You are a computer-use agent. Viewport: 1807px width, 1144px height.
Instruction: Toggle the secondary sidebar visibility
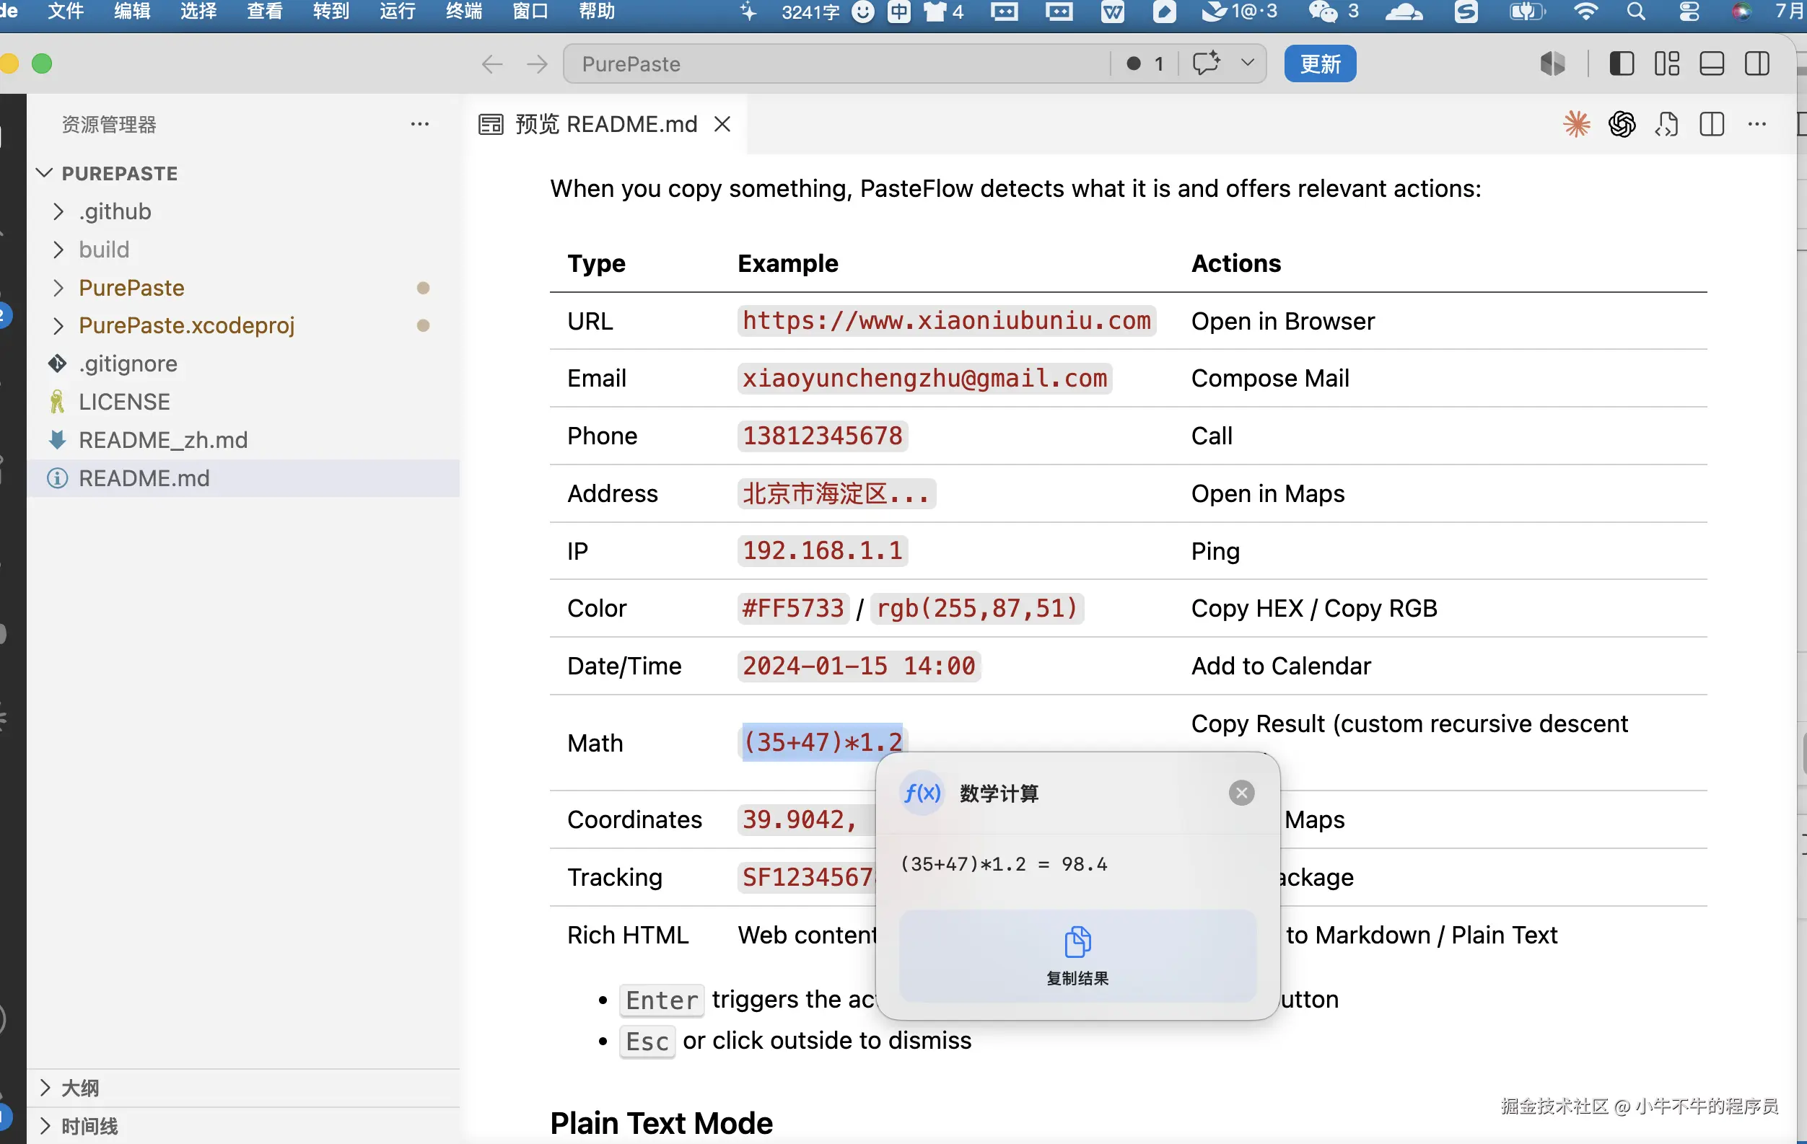(1756, 63)
